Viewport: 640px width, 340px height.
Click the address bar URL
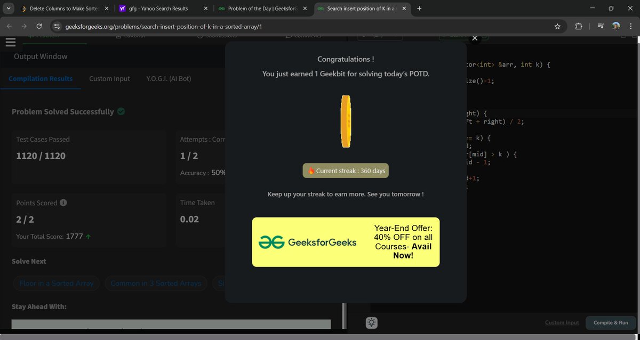[x=163, y=27]
